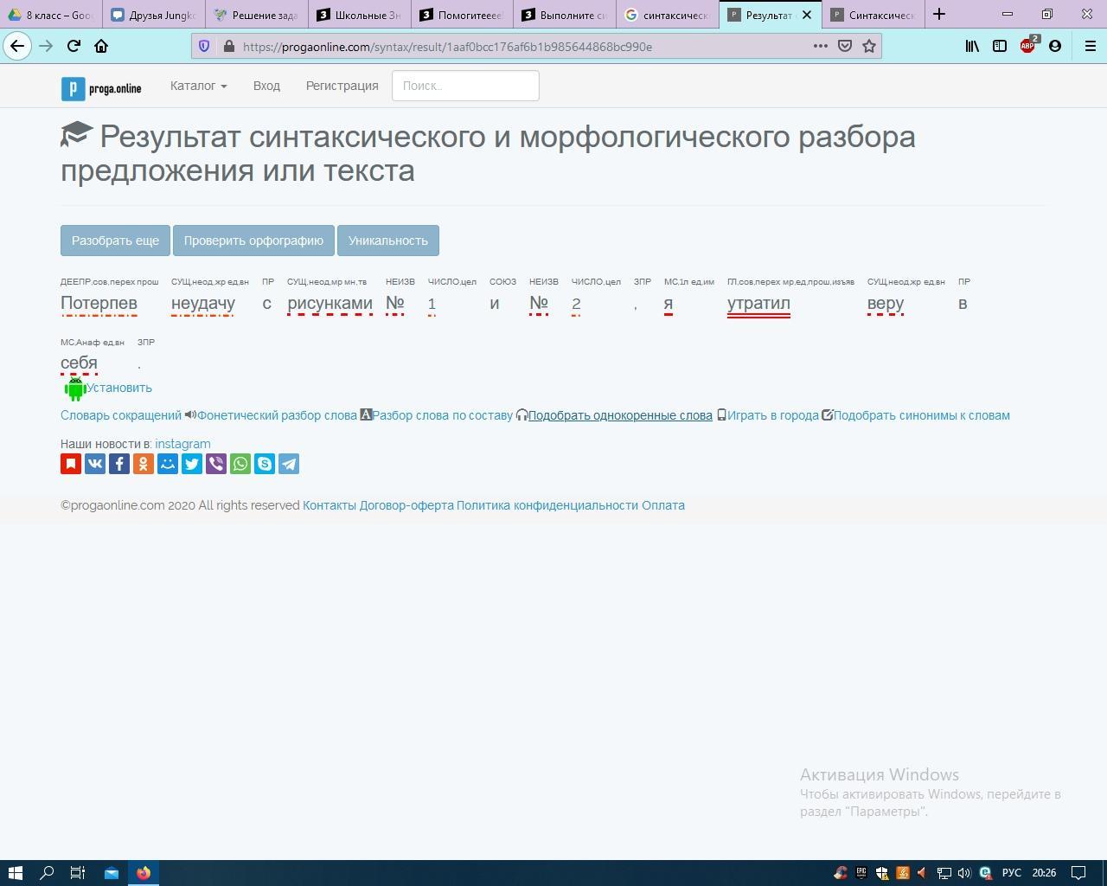Reload the current page
1107x886 pixels.
(74, 46)
